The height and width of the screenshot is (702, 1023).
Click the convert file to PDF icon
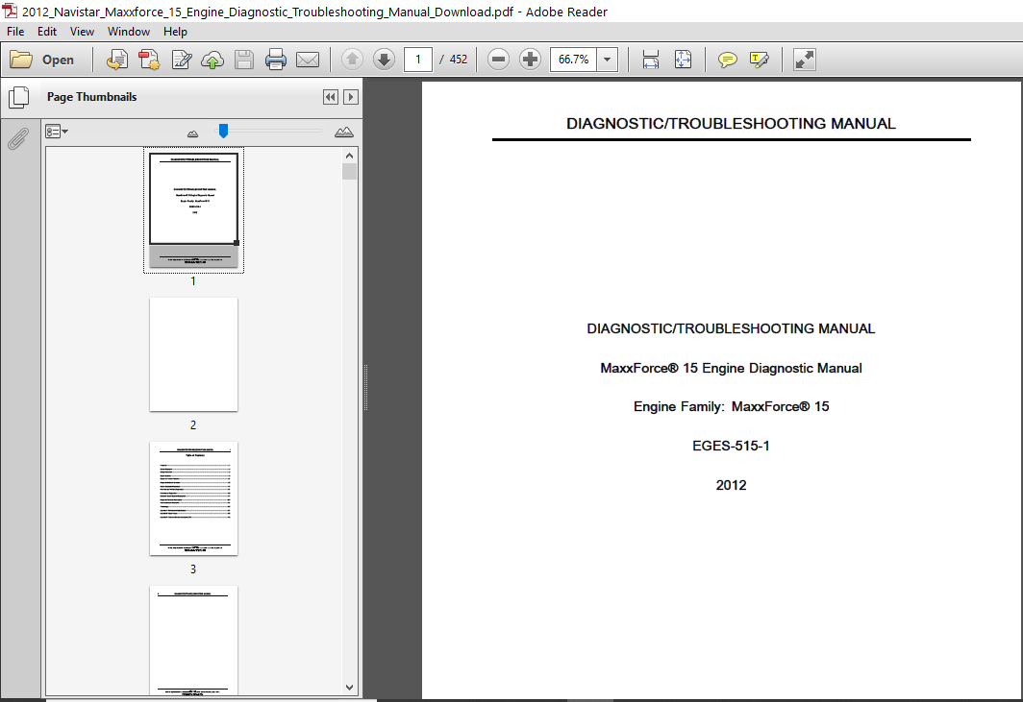pyautogui.click(x=149, y=60)
